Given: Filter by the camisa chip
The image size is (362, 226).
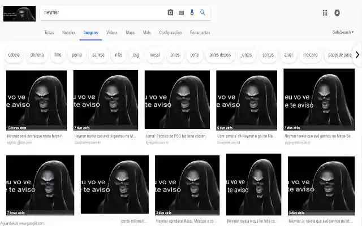Looking at the screenshot, I should pyautogui.click(x=98, y=55).
